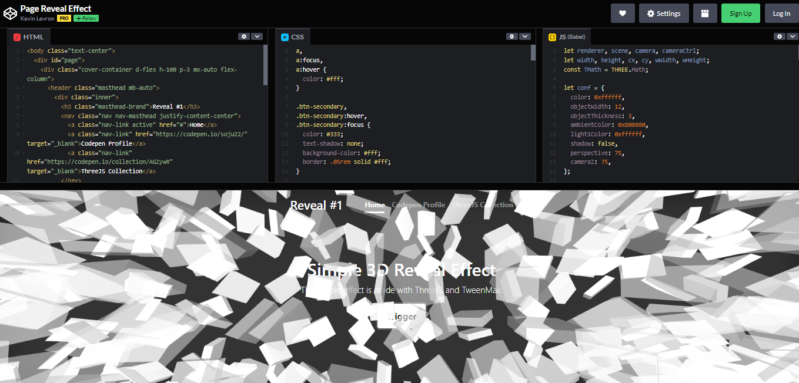This screenshot has width=799, height=383.
Task: Expand the JS editor chevron dropdown
Action: coord(792,36)
